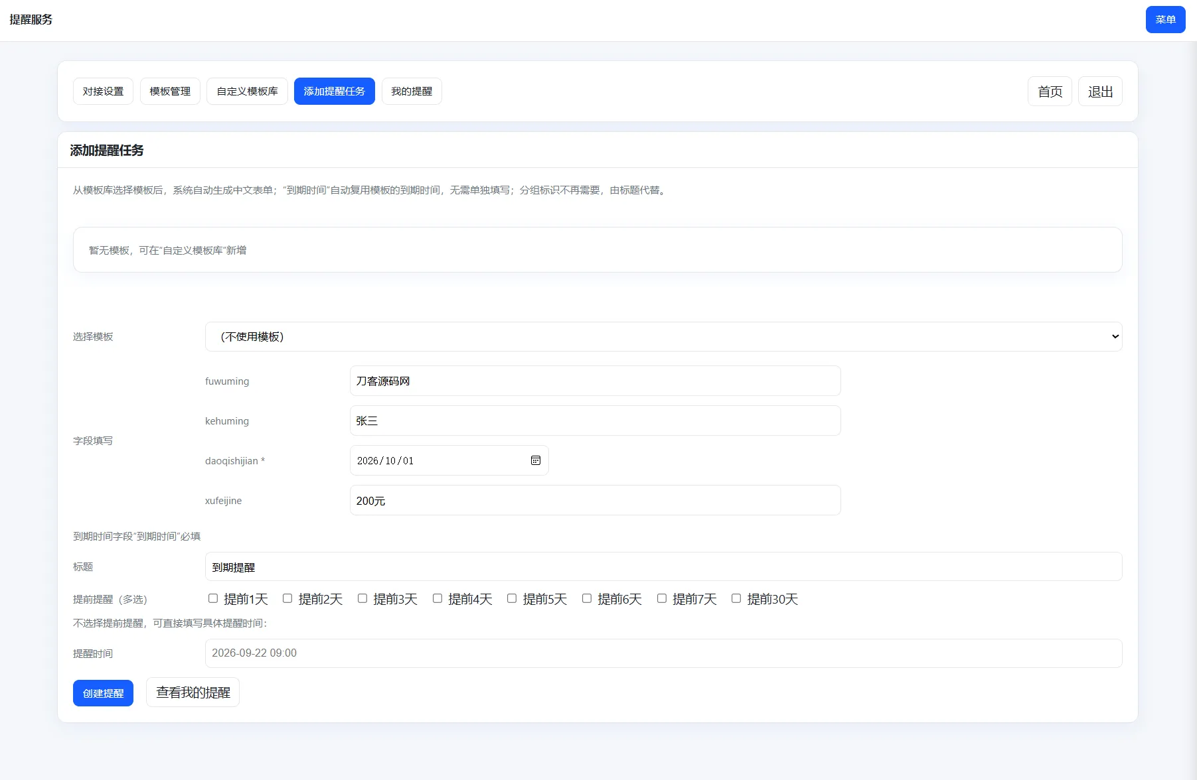The width and height of the screenshot is (1197, 780).
Task: Click the 退出 logout button
Action: [1100, 92]
